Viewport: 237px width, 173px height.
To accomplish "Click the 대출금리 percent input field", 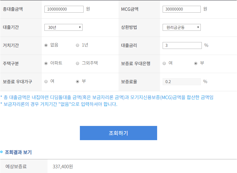I will point(182,45).
